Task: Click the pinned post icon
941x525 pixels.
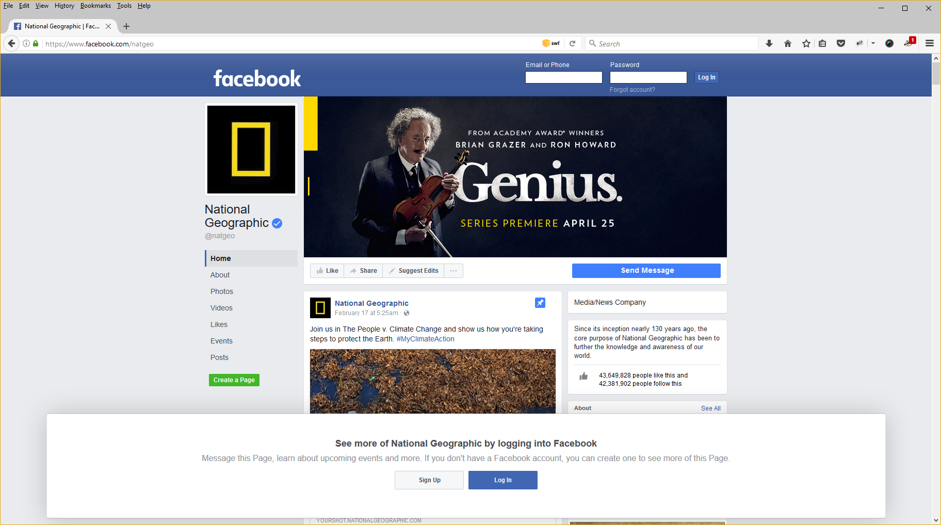Action: point(540,303)
